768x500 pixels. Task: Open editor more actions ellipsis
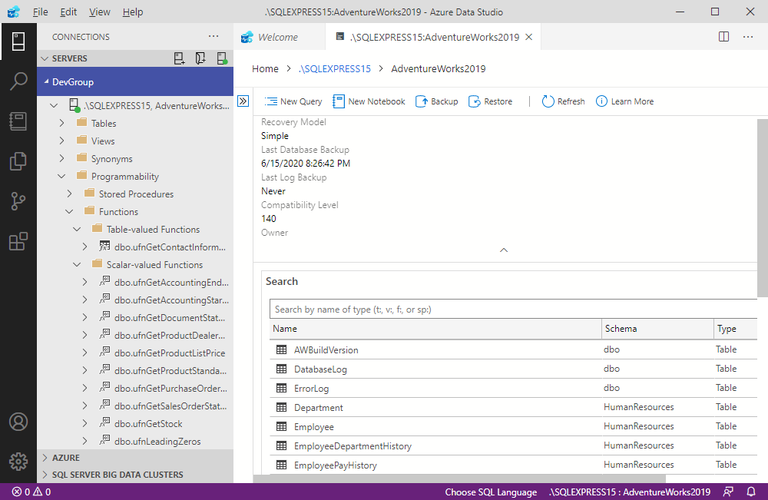click(748, 37)
